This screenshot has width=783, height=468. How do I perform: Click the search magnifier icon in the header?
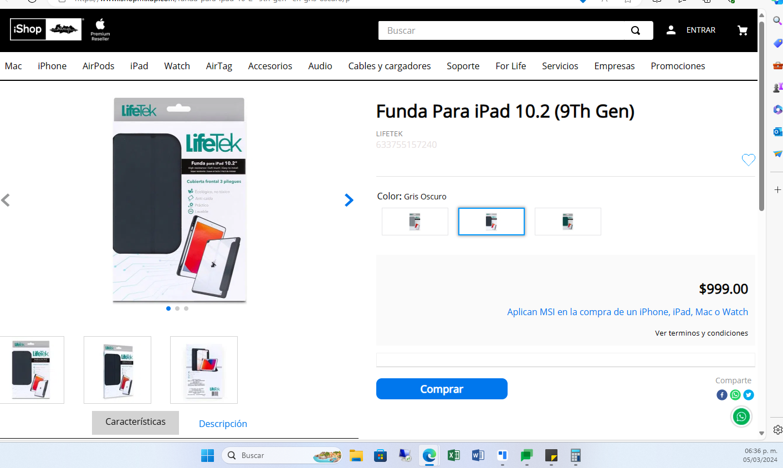(636, 30)
